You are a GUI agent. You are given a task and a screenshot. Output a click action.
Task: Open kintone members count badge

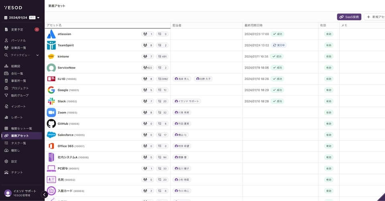coord(148,56)
